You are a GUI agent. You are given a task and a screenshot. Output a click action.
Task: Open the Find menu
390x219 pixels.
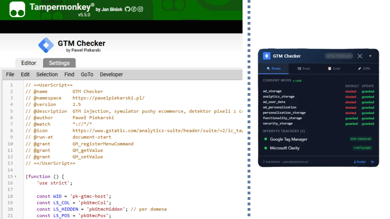[69, 75]
